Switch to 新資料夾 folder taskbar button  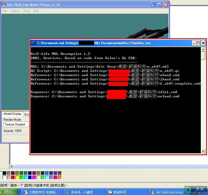point(127,192)
